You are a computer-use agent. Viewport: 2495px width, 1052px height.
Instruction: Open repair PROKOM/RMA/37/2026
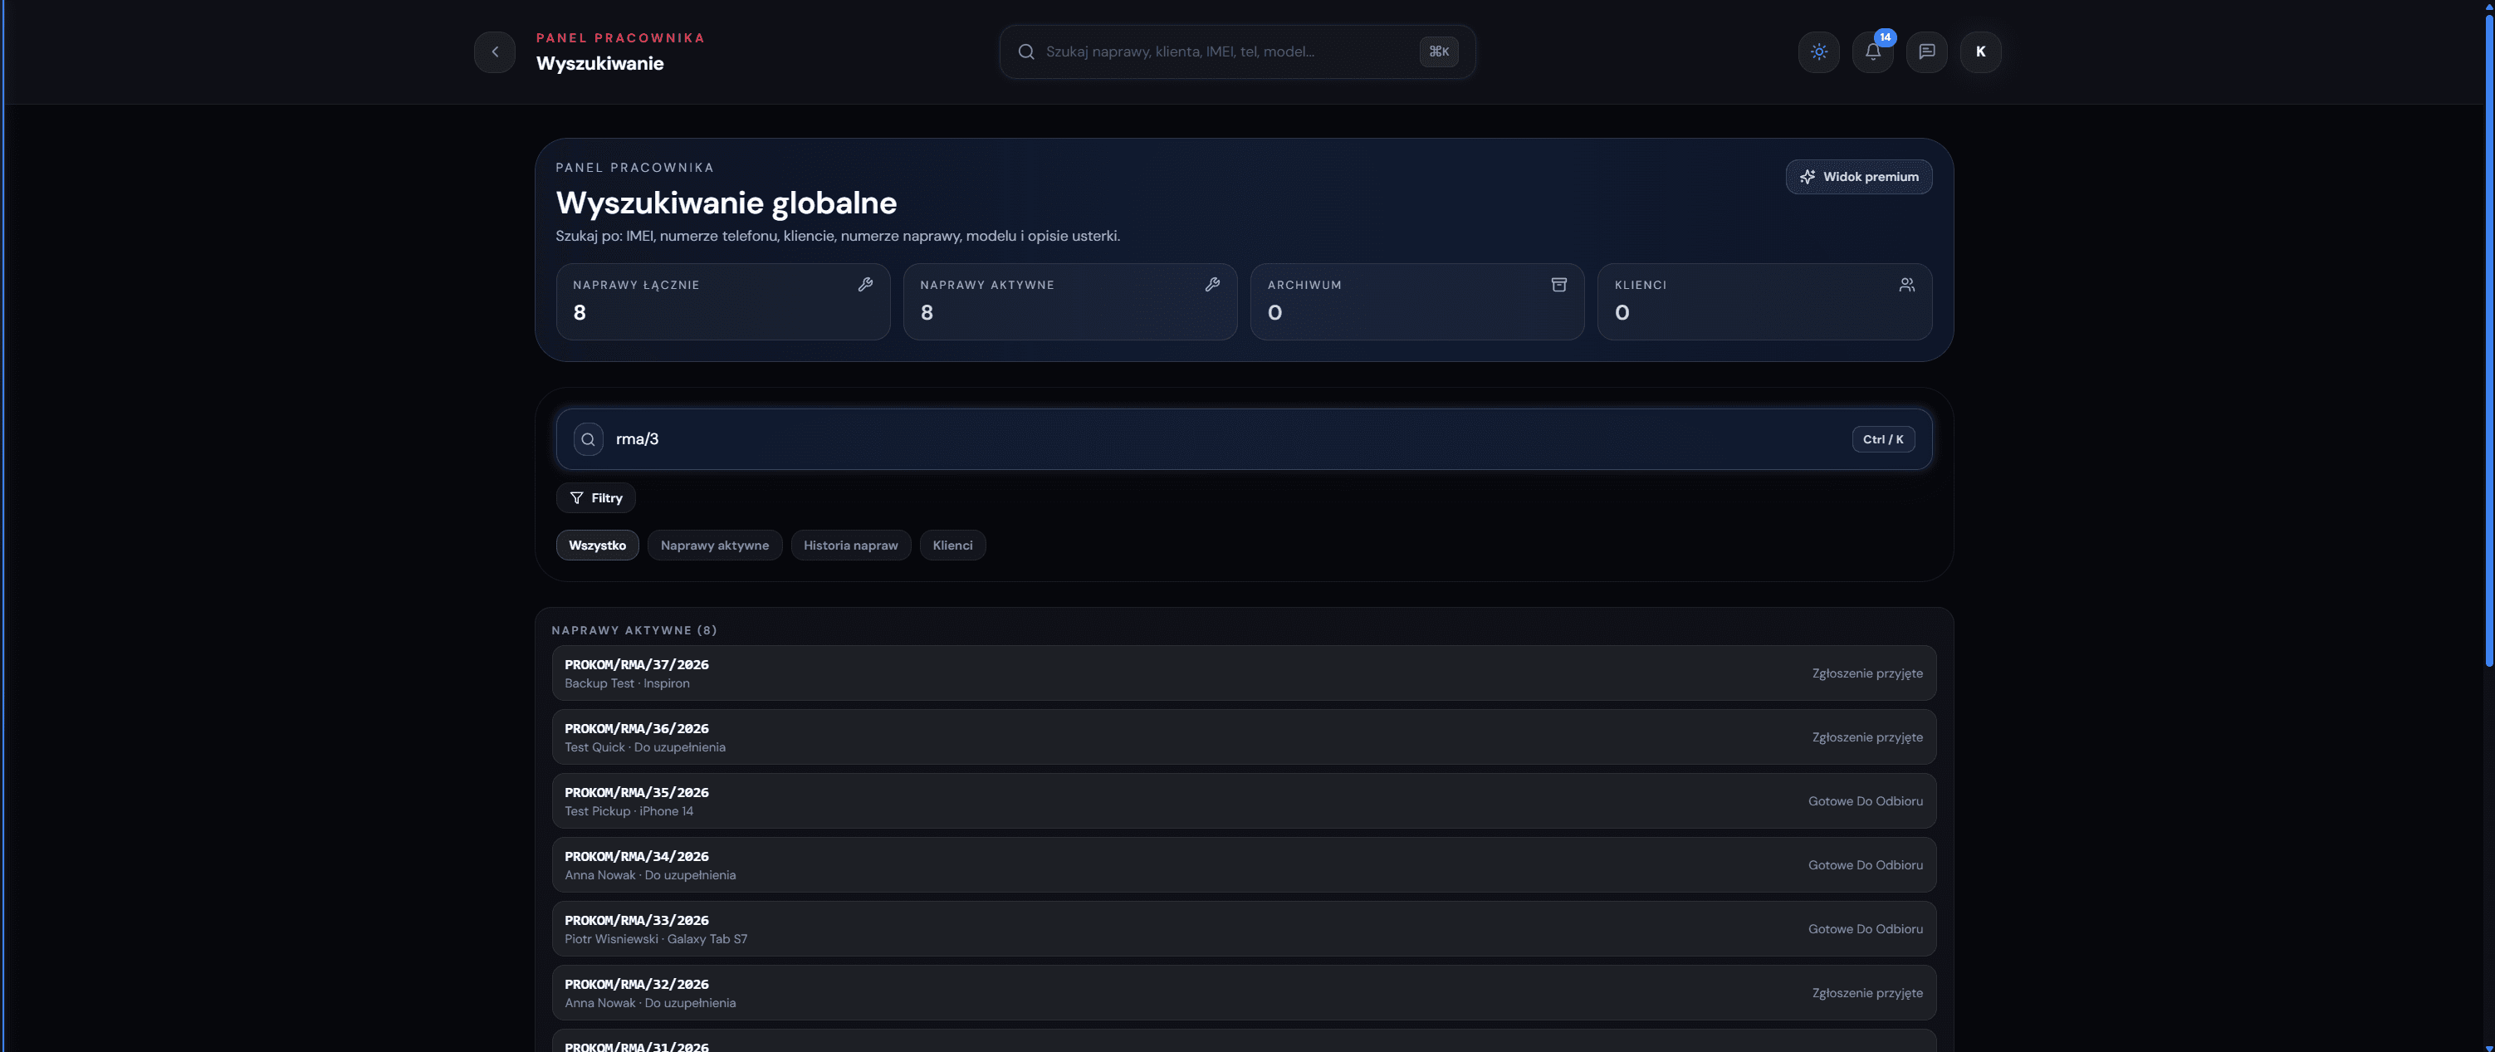[x=1244, y=673]
